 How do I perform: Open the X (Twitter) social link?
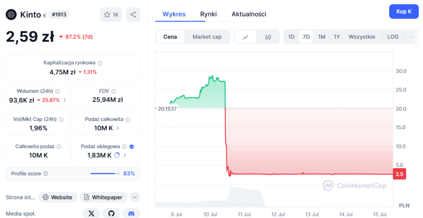click(91, 213)
